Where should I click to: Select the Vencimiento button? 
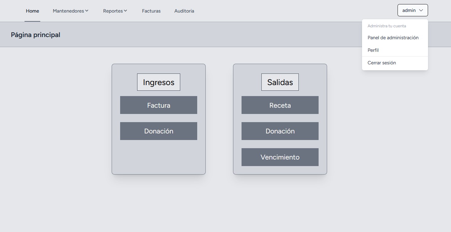tap(280, 157)
